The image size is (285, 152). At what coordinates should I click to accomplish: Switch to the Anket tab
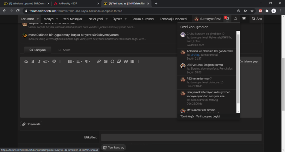point(64,50)
